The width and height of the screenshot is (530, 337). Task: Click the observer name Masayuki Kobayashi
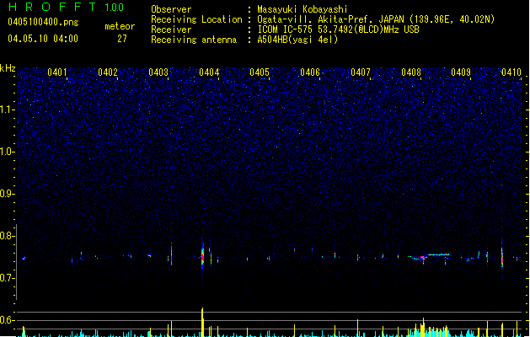point(302,9)
